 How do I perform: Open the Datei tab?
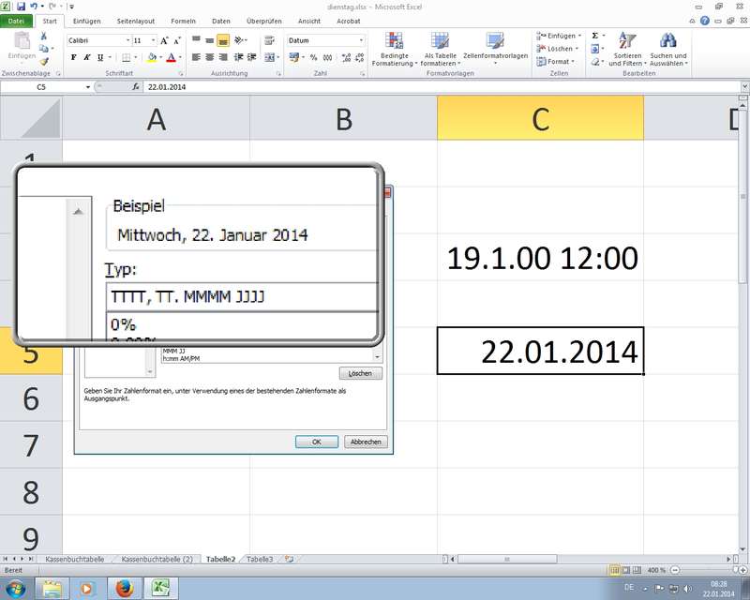point(16,21)
